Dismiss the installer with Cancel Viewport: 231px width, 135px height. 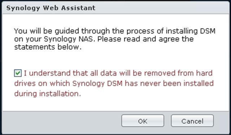coord(192,121)
